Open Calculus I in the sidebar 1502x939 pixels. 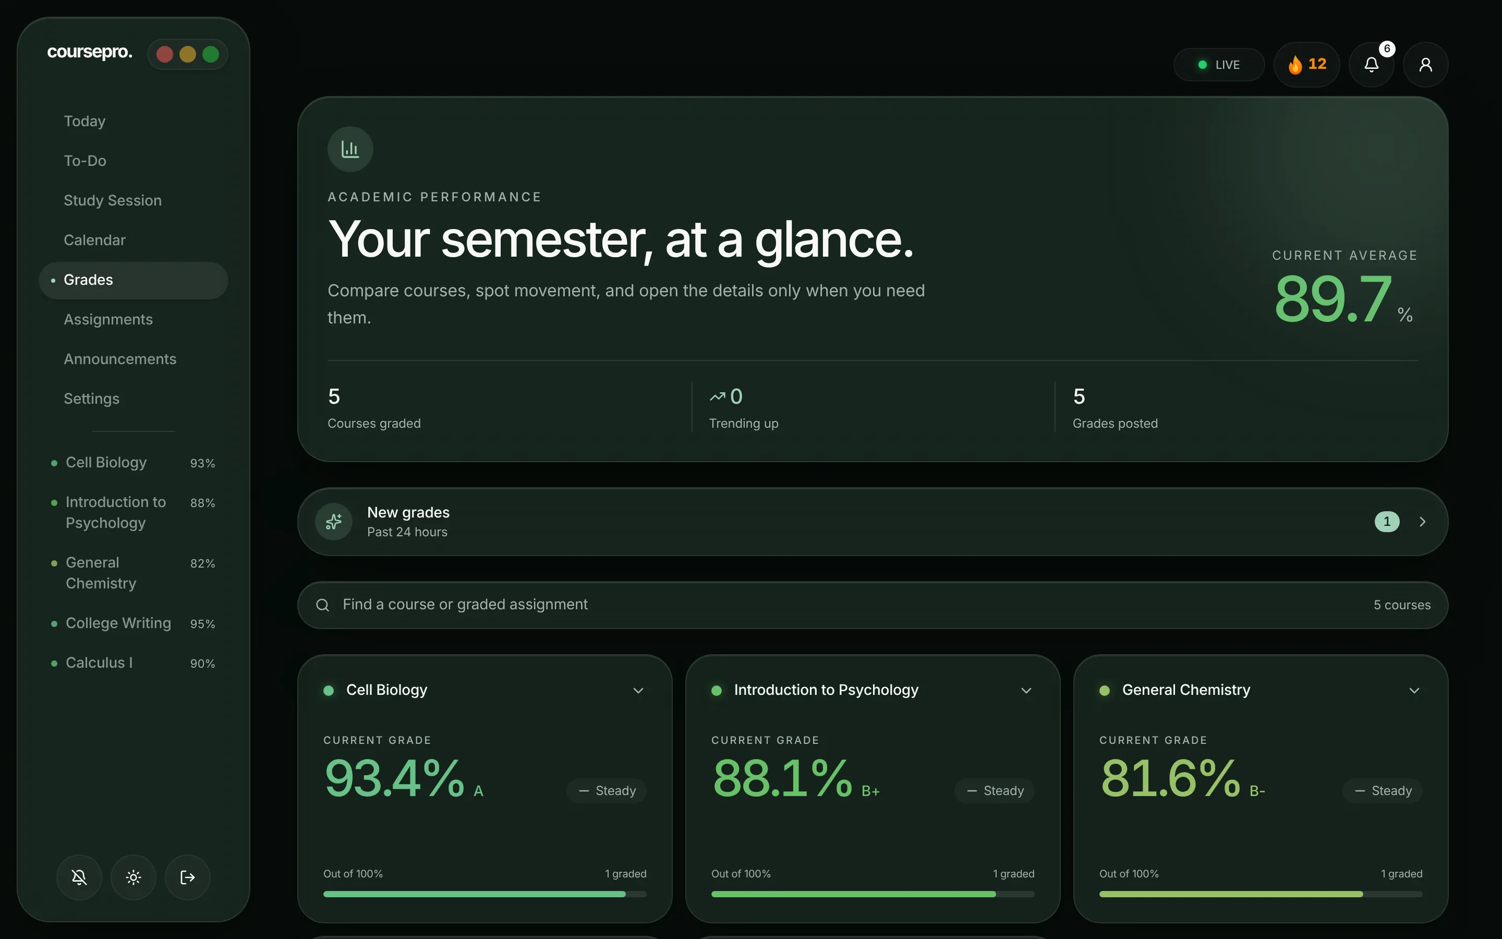(134, 663)
